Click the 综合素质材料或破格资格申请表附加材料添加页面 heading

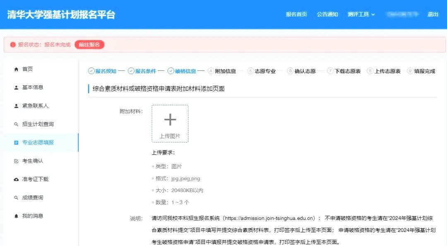tap(159, 89)
